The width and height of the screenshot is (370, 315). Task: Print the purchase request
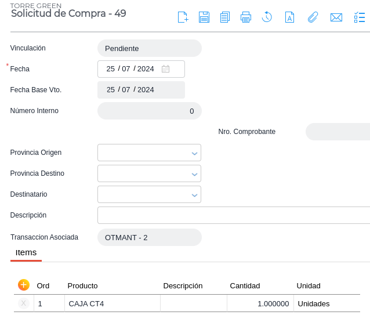246,17
